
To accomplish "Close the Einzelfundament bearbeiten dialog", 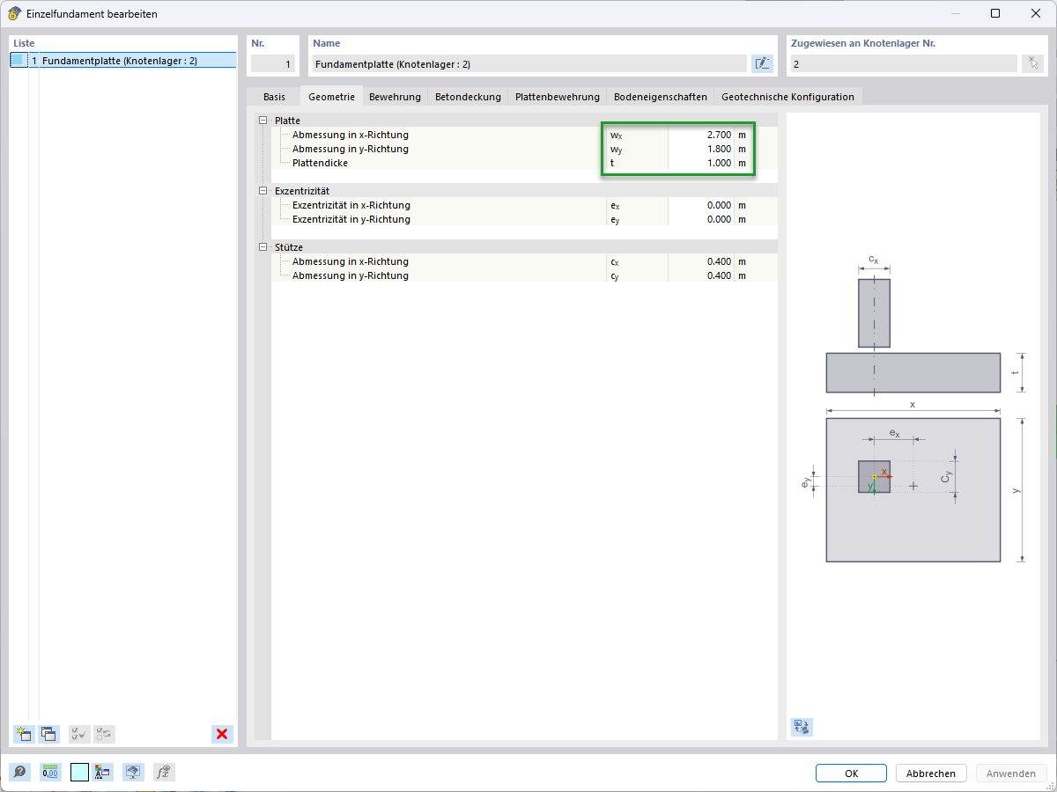I will (1035, 13).
